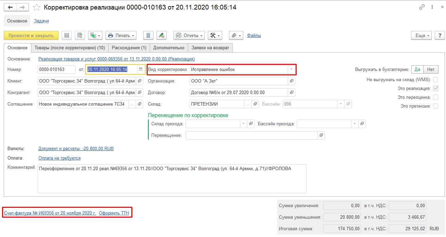Click the pencil with clock icon
Image resolution: width=446 pixels, height=237 pixels.
[x=162, y=35]
